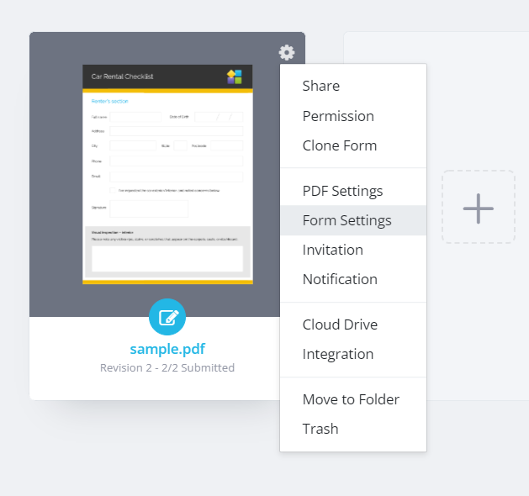
Task: Click Move to Folder in the menu
Action: pyautogui.click(x=351, y=399)
